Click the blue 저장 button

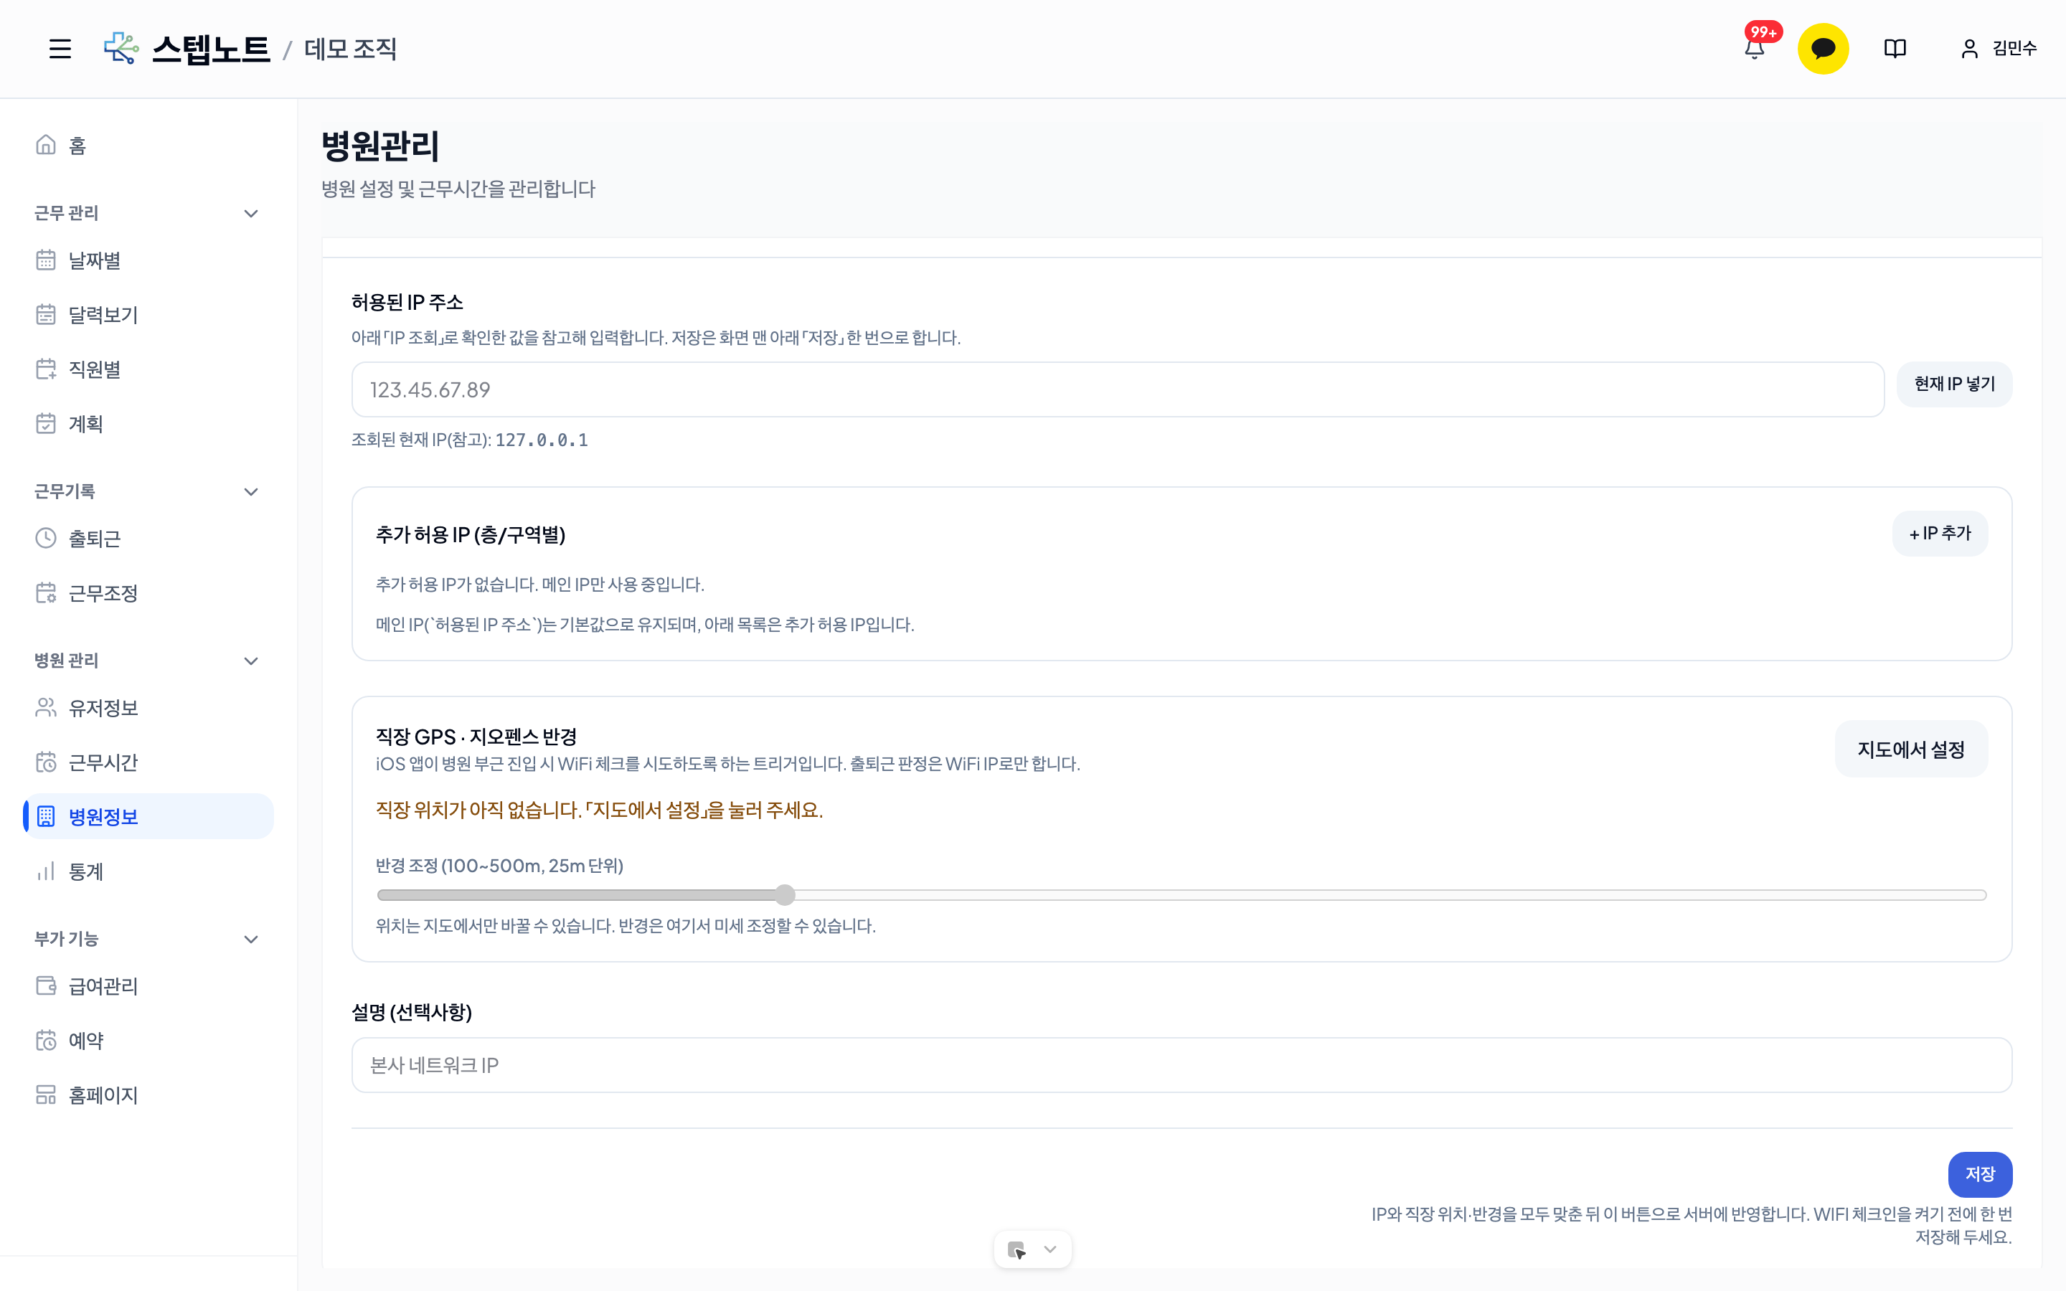click(x=1980, y=1174)
